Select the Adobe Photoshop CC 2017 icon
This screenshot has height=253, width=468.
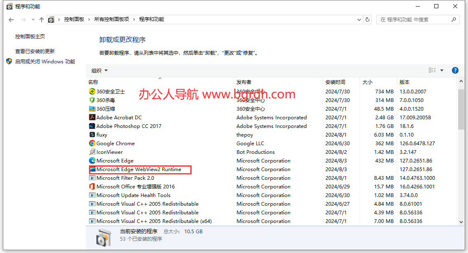92,126
